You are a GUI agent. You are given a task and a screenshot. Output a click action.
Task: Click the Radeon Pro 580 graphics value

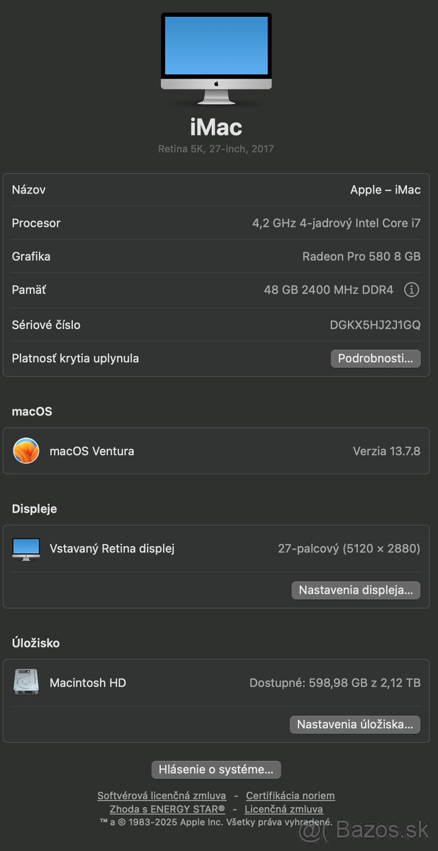[x=361, y=256]
